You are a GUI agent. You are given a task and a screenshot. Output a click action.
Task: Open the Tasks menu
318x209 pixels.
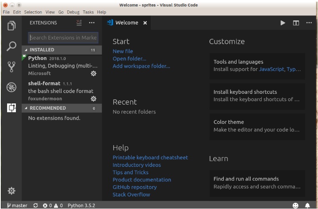[x=88, y=12]
